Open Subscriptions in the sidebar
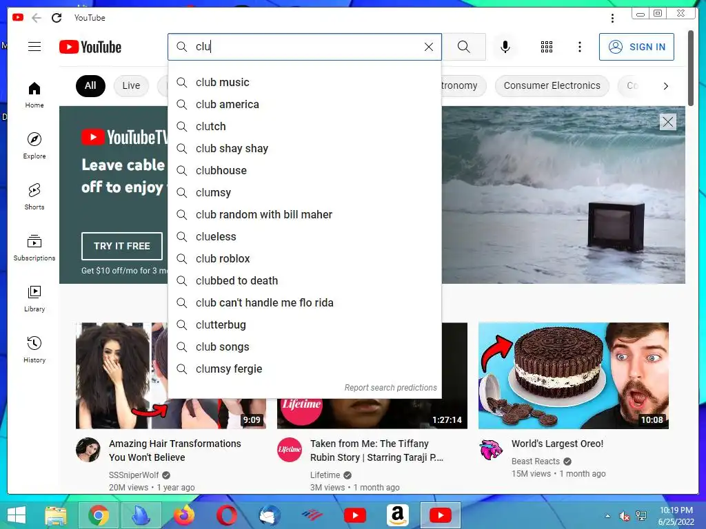The width and height of the screenshot is (706, 529). 34,248
